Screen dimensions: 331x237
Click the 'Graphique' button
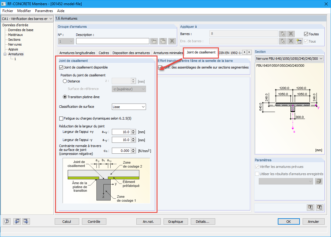click(x=176, y=221)
